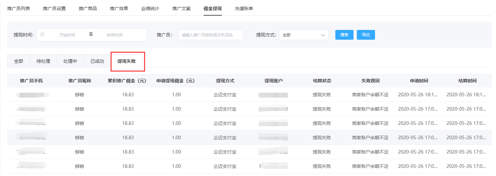This screenshot has width=496, height=176.
Task: Filter by 处理中 status
Action: (70, 61)
